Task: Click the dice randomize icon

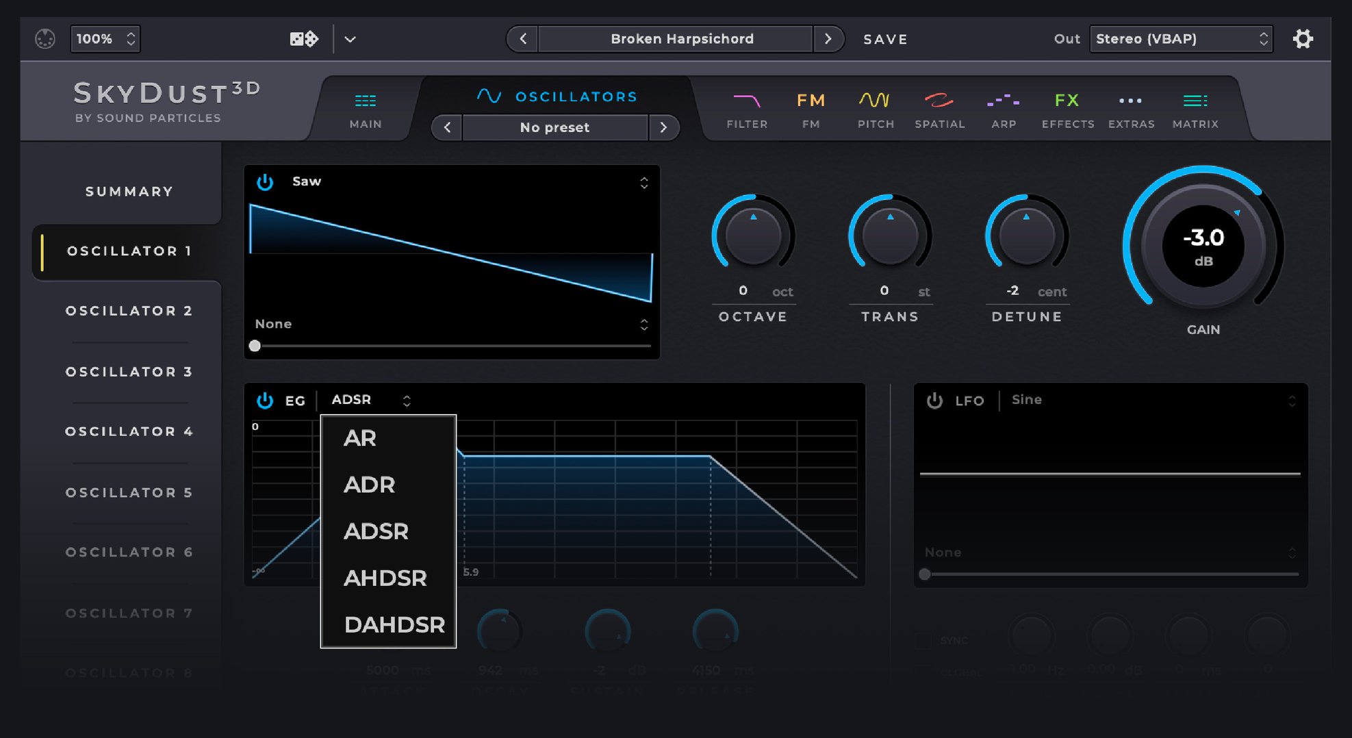Action: click(303, 39)
